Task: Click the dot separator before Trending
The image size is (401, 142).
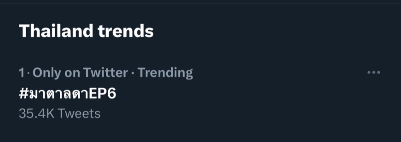Action: pyautogui.click(x=133, y=73)
